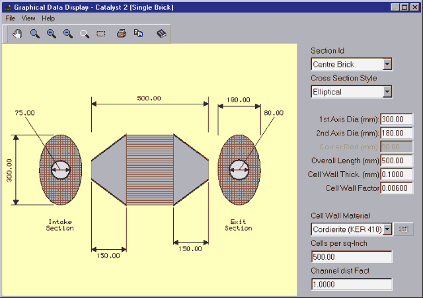Expand the Section Id dropdown

(387, 64)
